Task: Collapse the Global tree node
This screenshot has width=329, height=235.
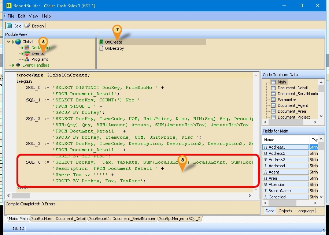Action: pyautogui.click(x=8, y=42)
